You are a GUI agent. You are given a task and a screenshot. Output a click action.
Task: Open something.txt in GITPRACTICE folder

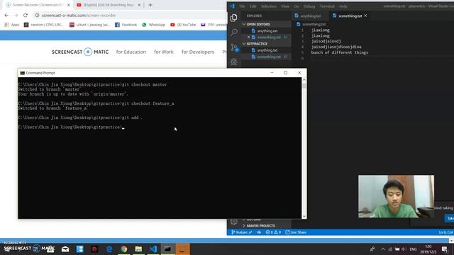[x=269, y=57]
